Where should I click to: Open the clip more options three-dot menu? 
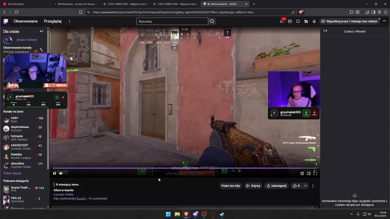coord(313,186)
